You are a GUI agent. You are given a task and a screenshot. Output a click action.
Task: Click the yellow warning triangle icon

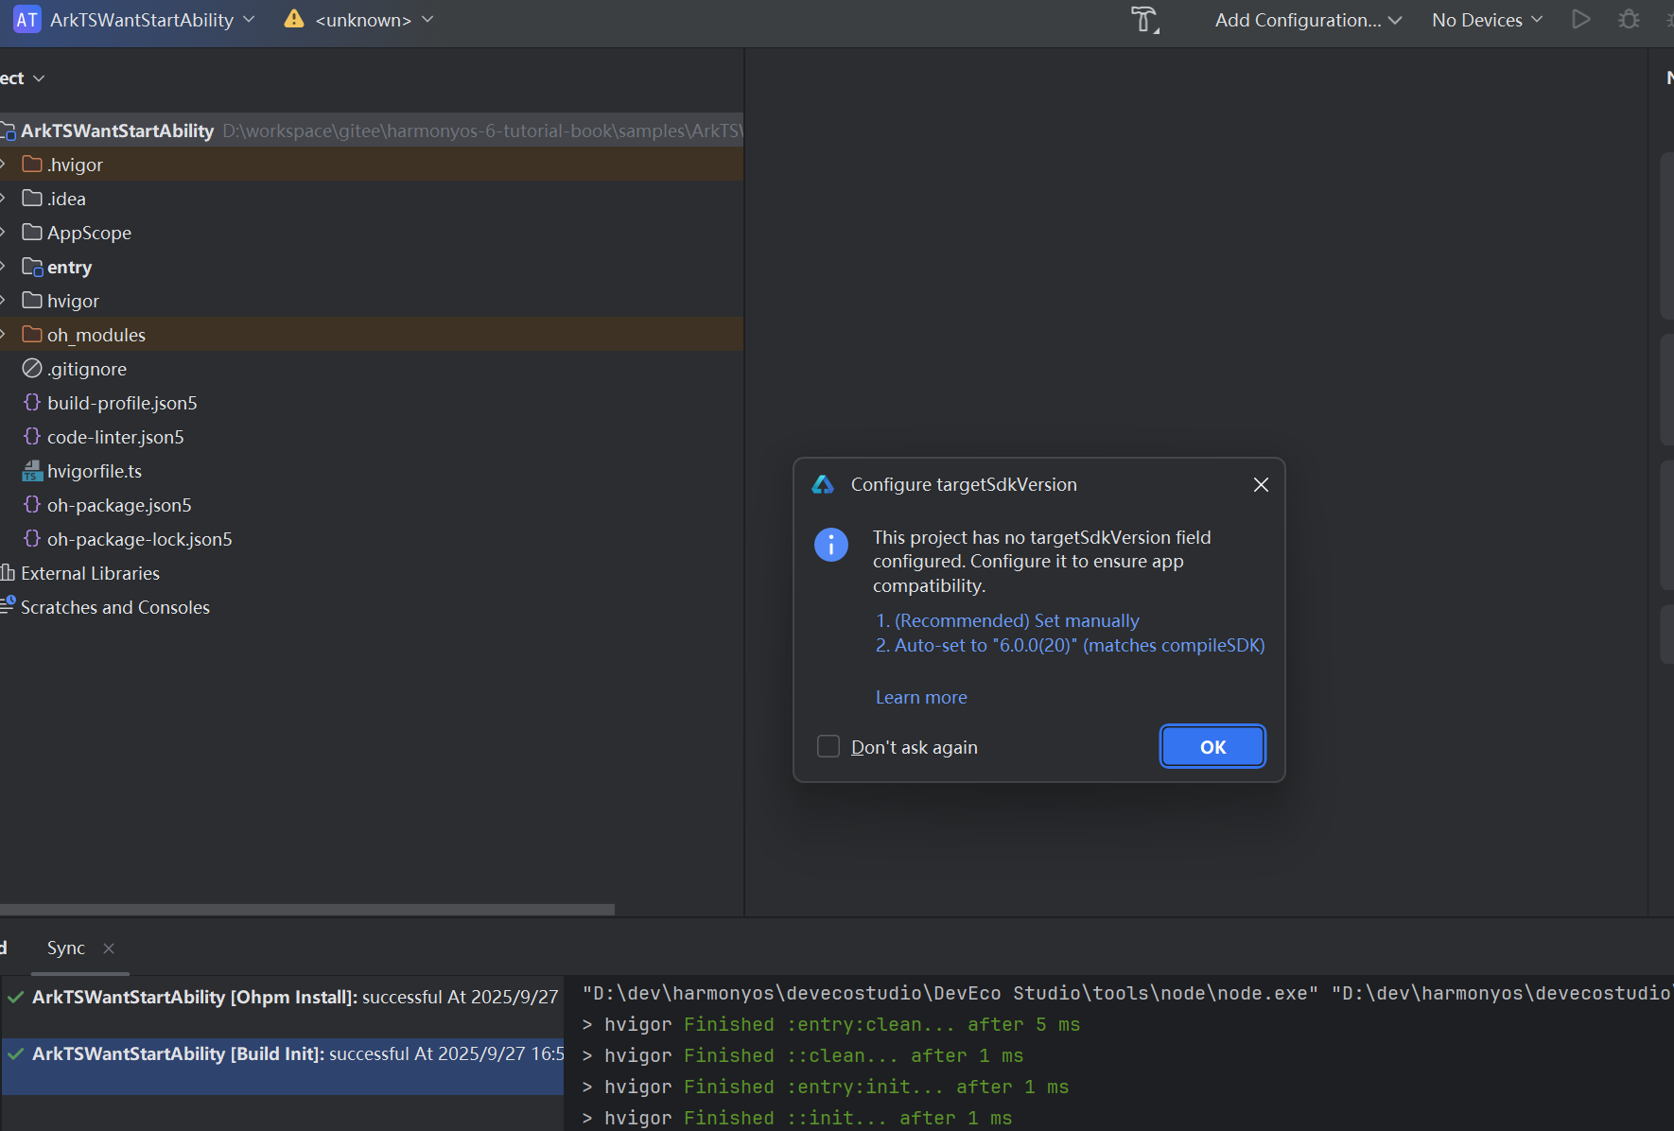(294, 20)
